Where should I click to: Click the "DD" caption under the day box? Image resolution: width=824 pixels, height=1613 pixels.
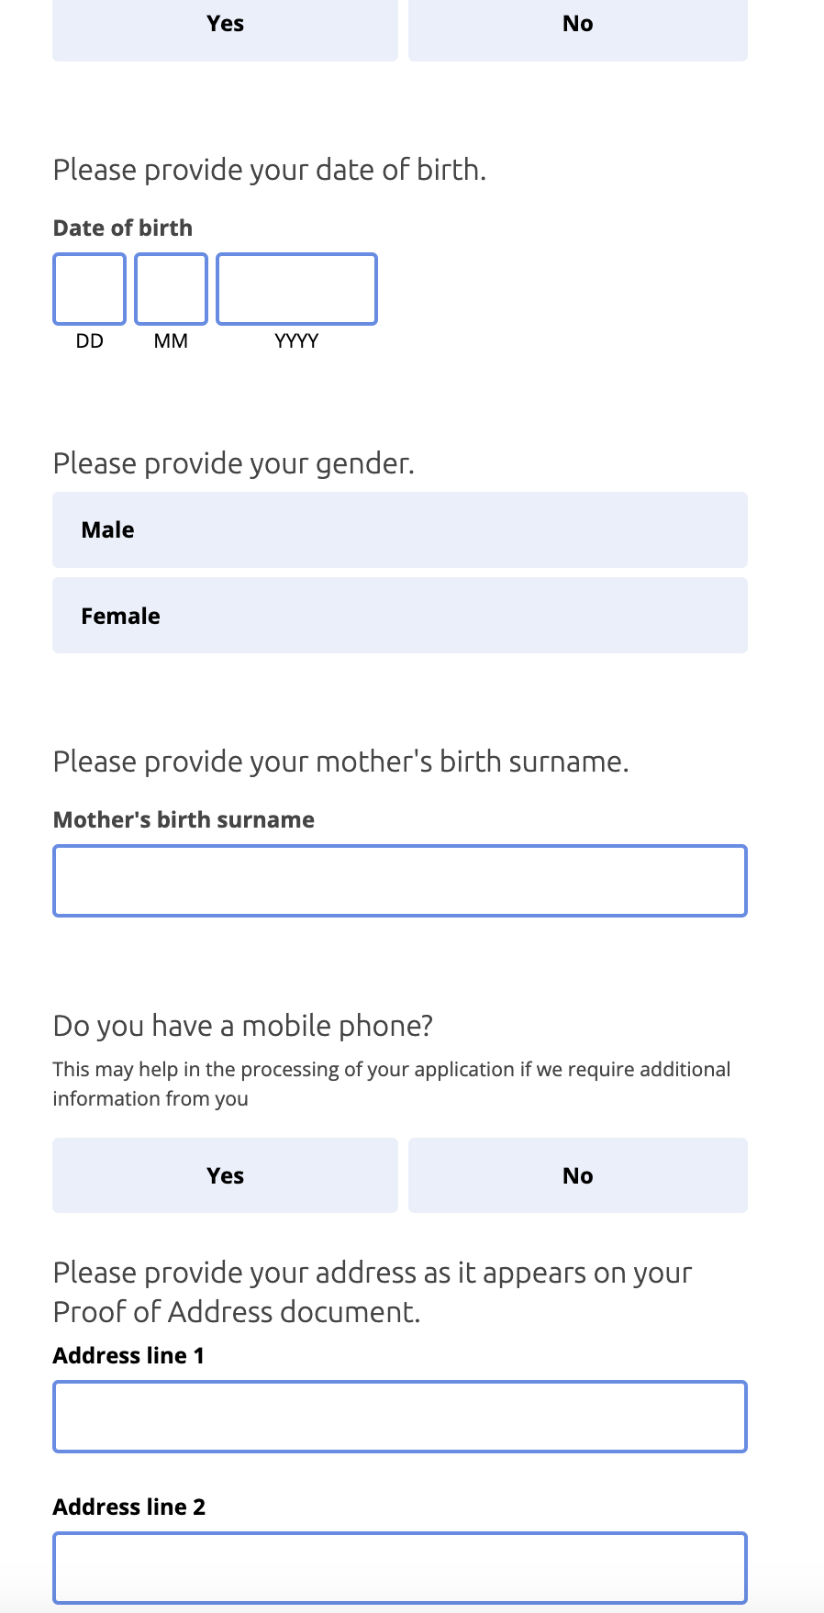click(x=90, y=341)
